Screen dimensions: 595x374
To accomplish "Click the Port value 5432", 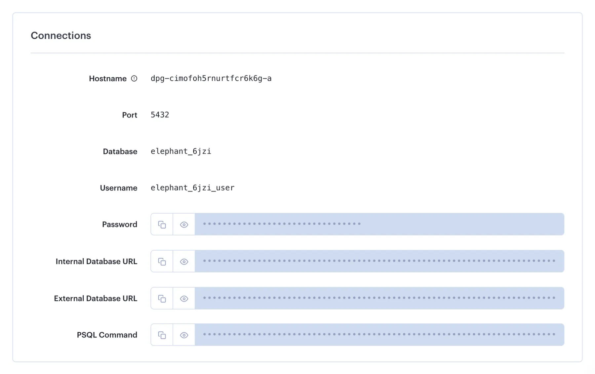I will (x=160, y=115).
